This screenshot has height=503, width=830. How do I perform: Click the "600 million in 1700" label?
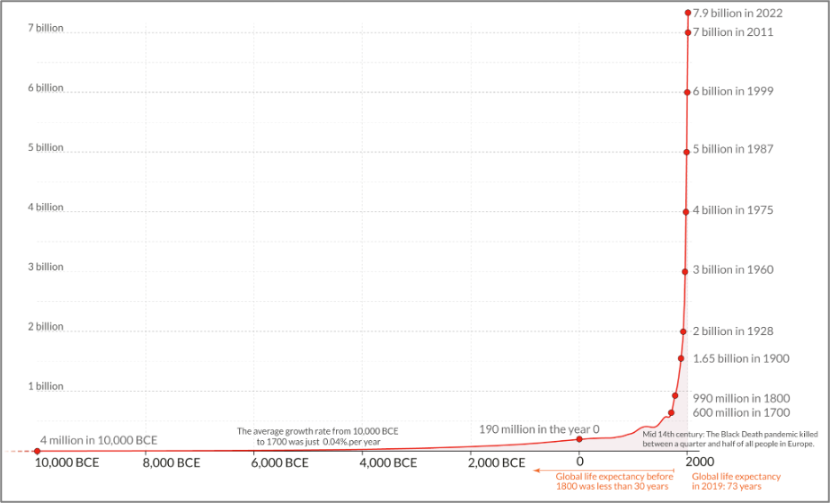(x=741, y=412)
